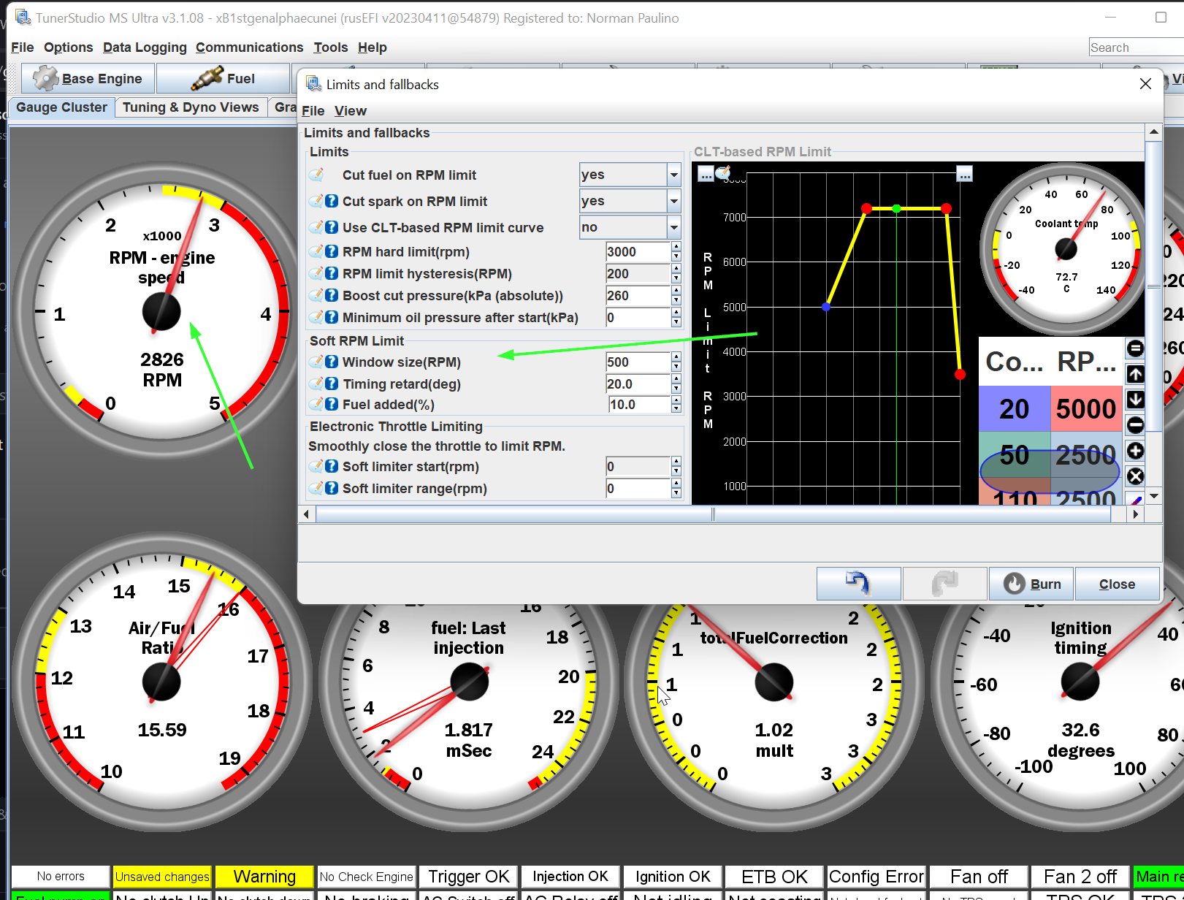Increment RPM hard limit with its spinner arrow

point(676,248)
